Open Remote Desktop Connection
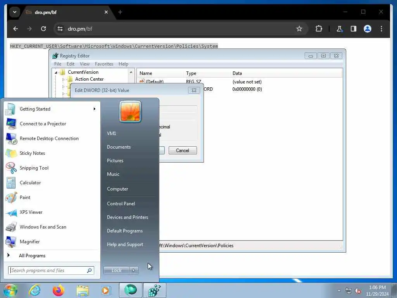 (52, 139)
